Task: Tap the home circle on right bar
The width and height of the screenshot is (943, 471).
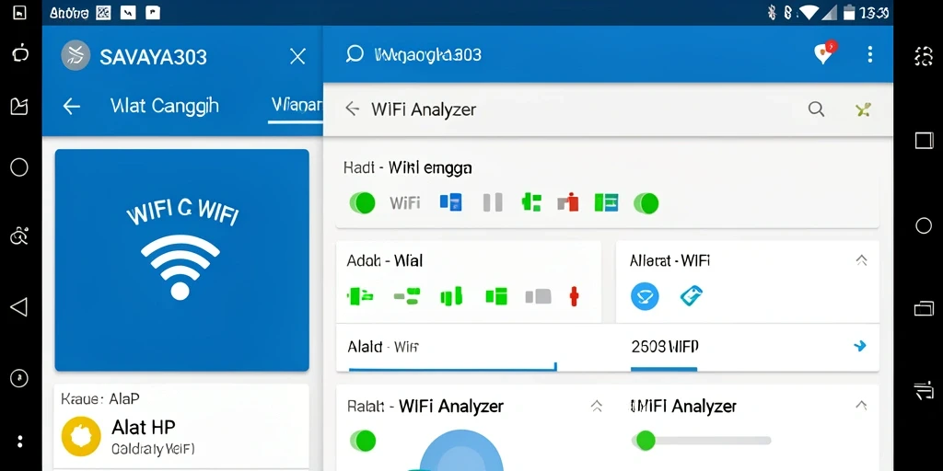Action: 923,226
